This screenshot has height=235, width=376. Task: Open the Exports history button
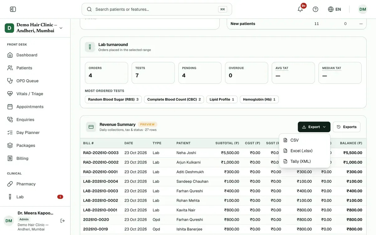click(x=347, y=127)
